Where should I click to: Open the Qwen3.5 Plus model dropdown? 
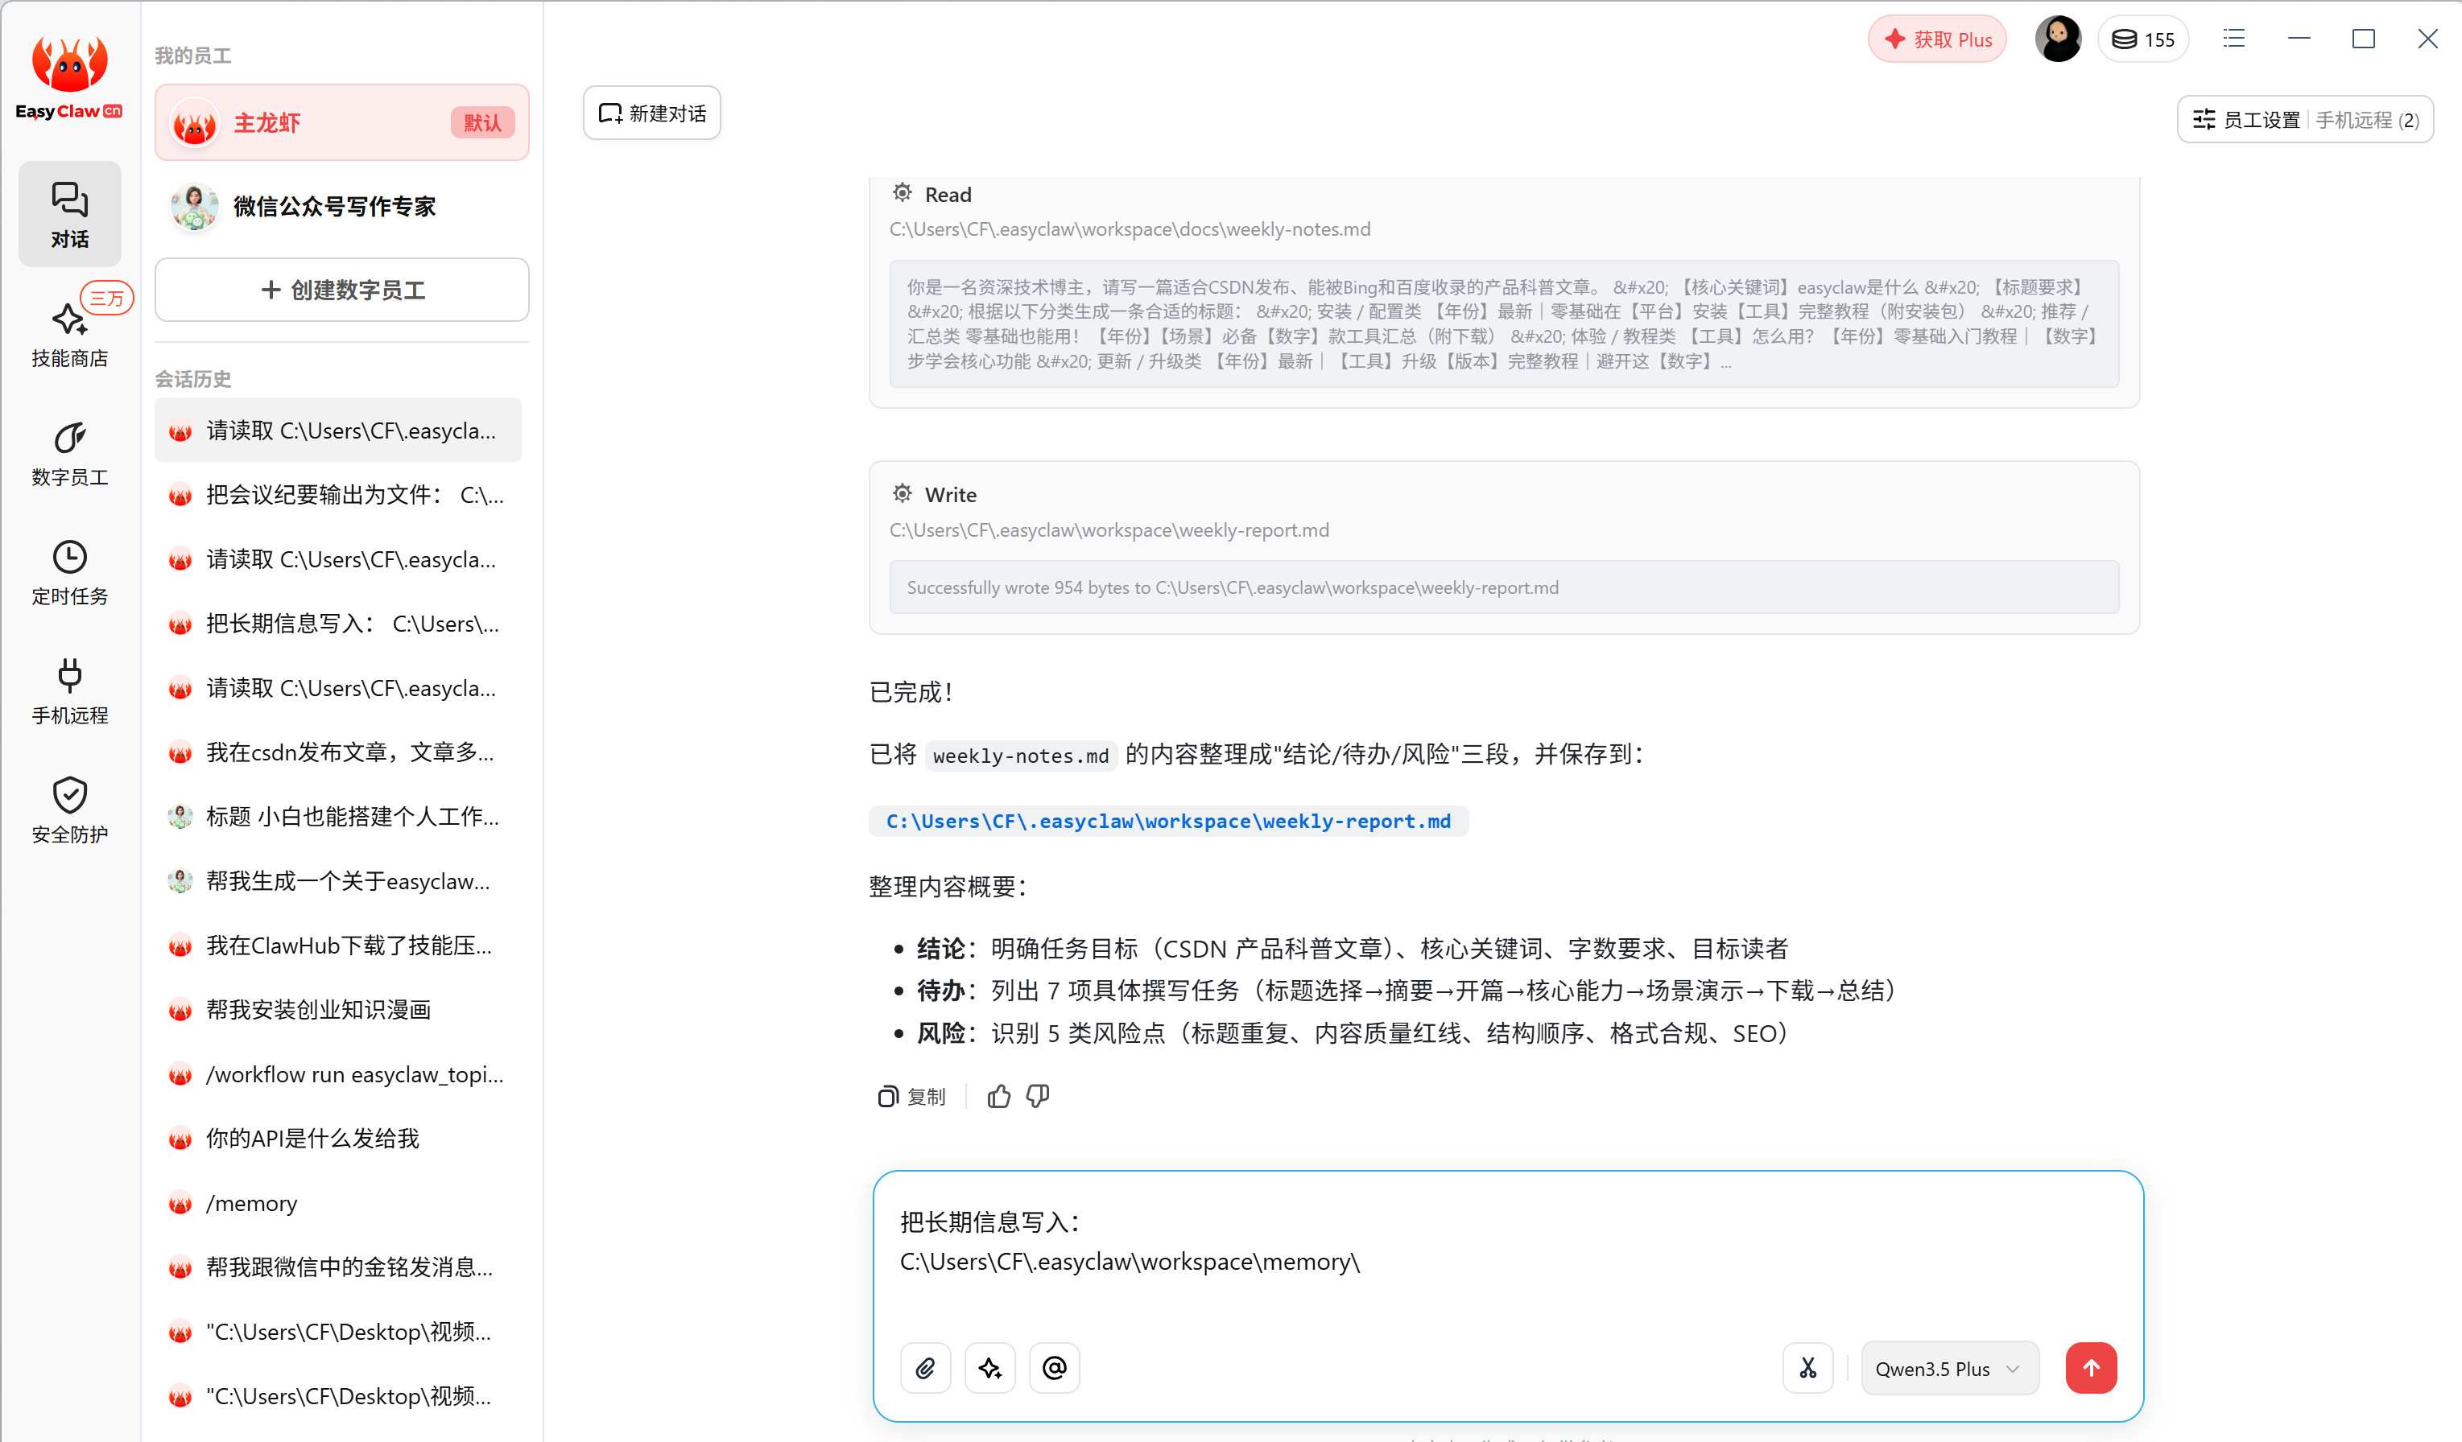pyautogui.click(x=1949, y=1368)
